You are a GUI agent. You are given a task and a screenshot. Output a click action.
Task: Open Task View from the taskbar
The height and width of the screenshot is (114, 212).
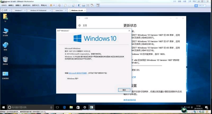pyautogui.click(x=57, y=107)
